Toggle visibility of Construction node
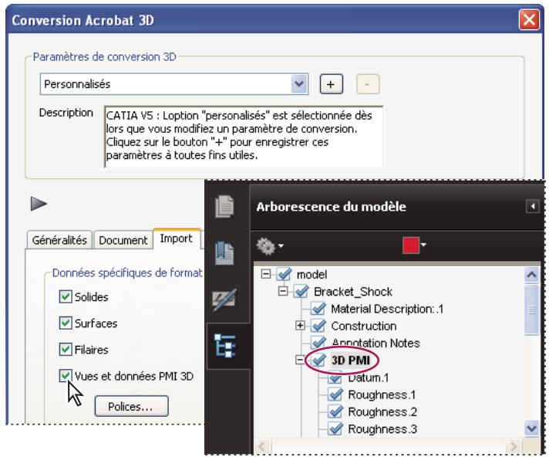Image resolution: width=549 pixels, height=457 pixels. click(318, 326)
